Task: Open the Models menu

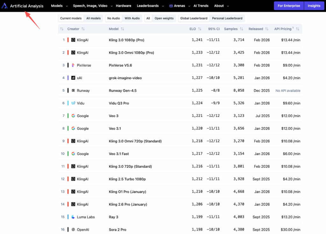Action: click(x=57, y=6)
